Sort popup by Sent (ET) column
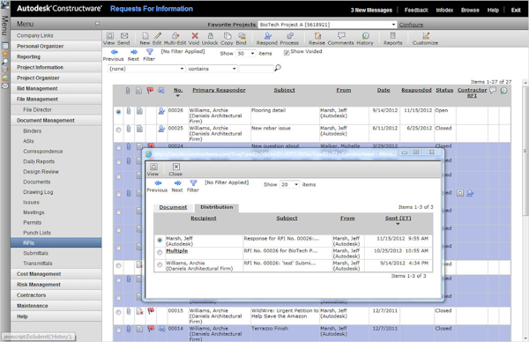529x342 pixels. [x=399, y=219]
